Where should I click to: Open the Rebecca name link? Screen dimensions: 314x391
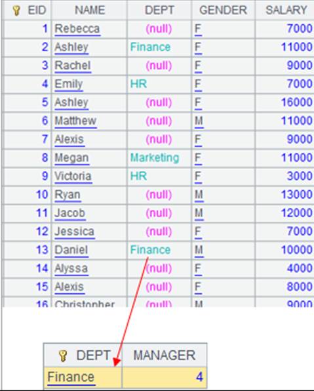pyautogui.click(x=77, y=29)
